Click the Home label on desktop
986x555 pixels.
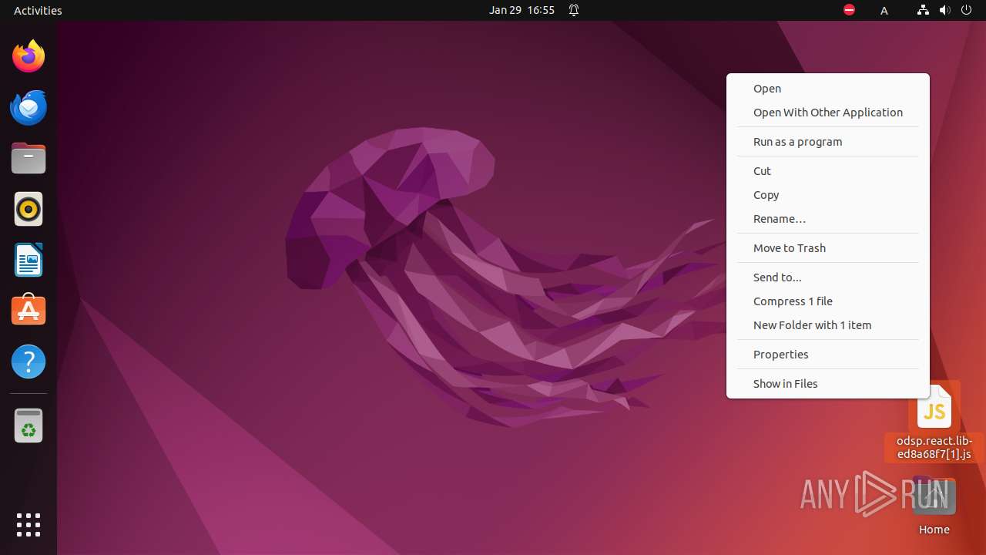(x=934, y=530)
